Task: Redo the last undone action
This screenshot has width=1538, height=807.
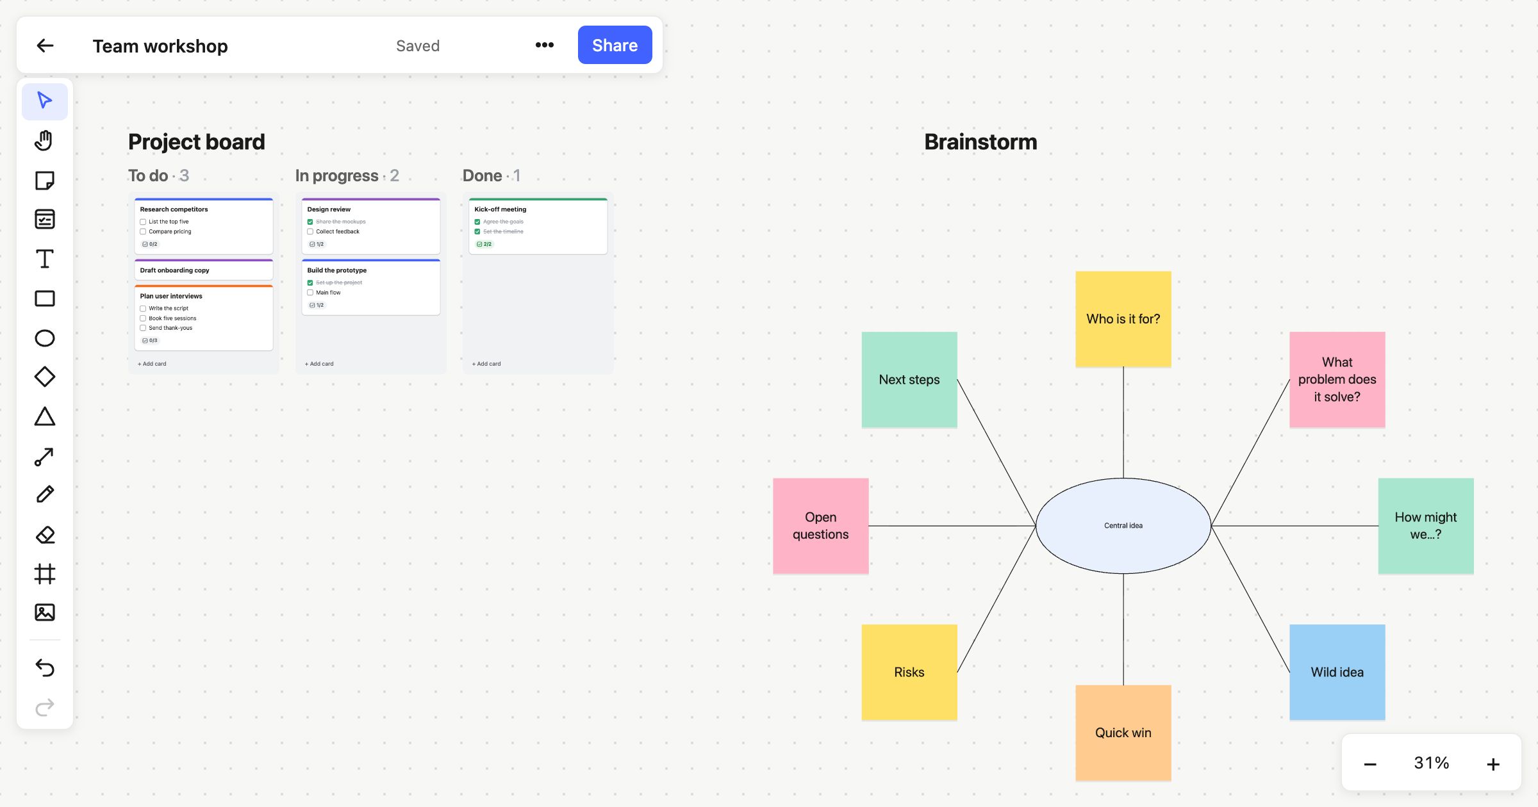Action: click(x=44, y=707)
